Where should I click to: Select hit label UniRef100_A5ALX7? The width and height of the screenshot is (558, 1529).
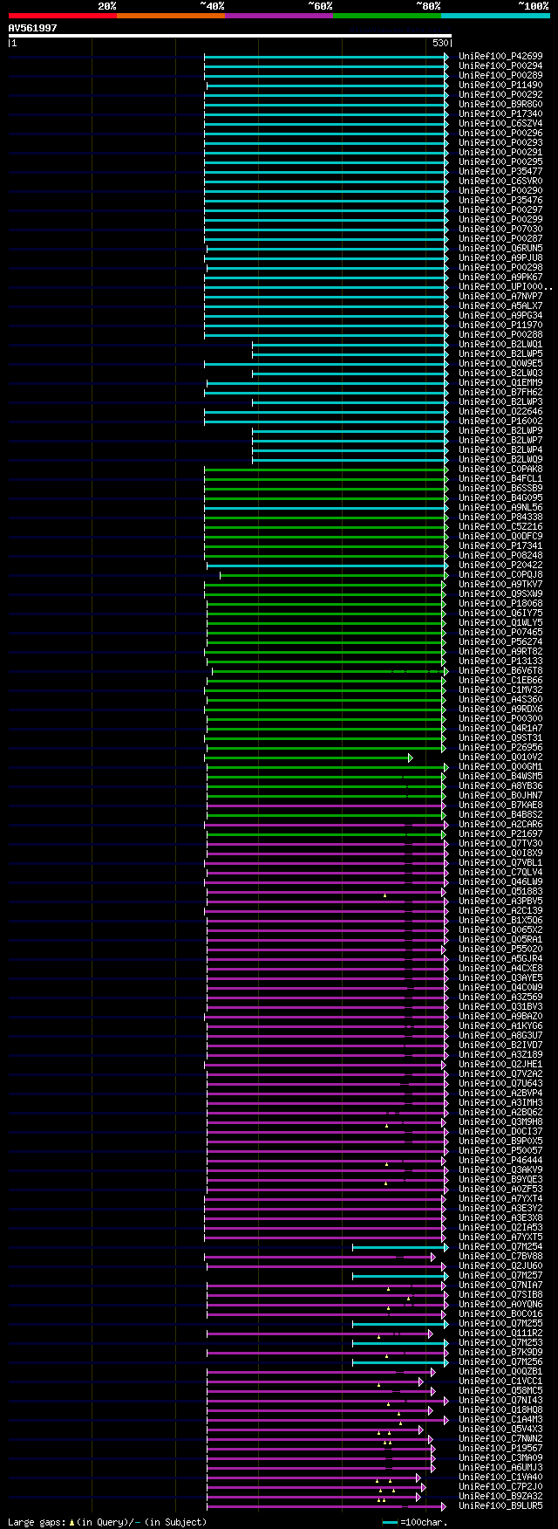coord(500,306)
